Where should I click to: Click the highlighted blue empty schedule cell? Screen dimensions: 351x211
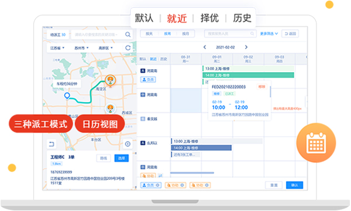pyautogui.click(x=186, y=100)
